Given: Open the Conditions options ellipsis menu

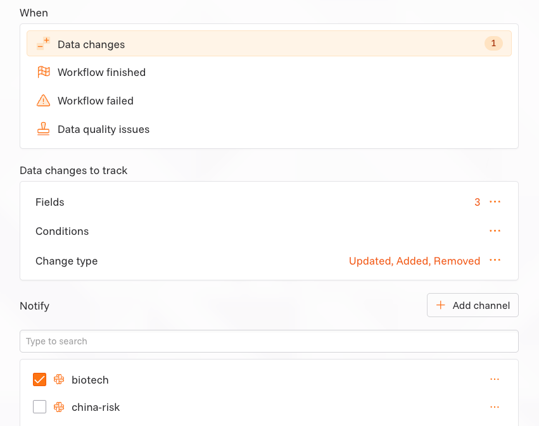Looking at the screenshot, I should click(x=495, y=231).
